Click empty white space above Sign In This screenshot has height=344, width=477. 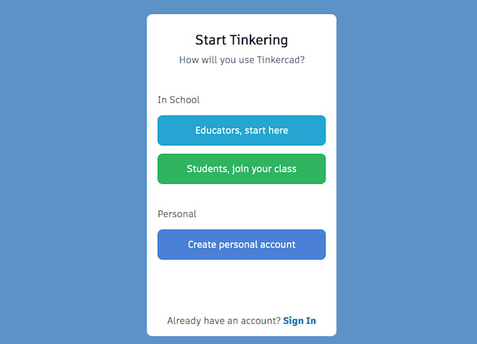(241, 284)
